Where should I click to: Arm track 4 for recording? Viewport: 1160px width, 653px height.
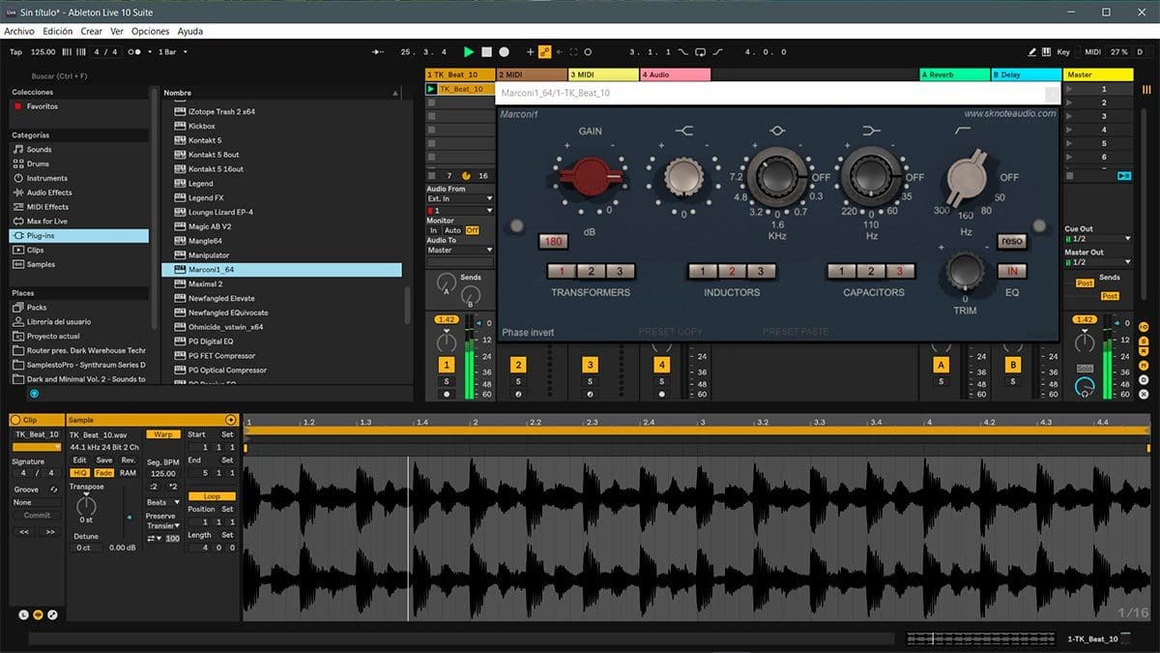pos(661,395)
